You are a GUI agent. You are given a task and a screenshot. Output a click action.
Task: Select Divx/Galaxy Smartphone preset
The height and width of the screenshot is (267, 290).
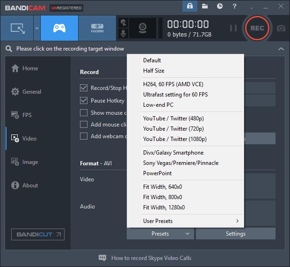pos(186,153)
